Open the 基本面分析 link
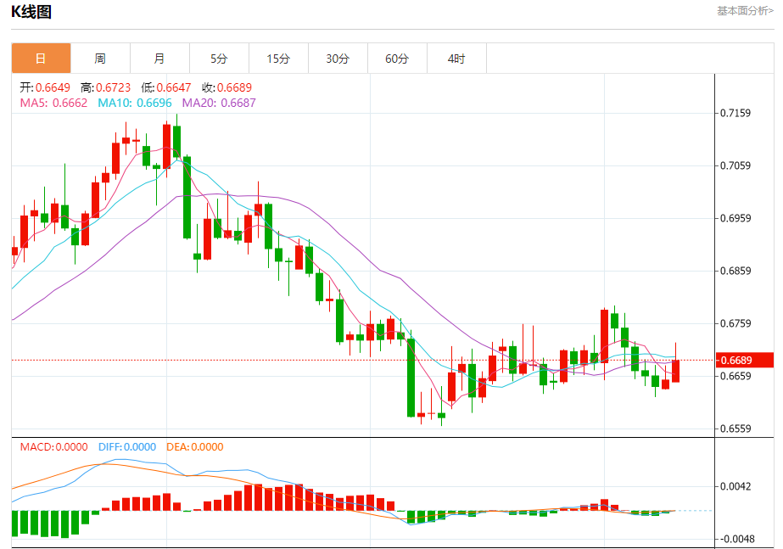 [x=745, y=10]
